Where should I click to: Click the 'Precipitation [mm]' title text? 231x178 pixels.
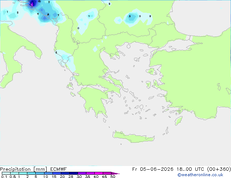[24, 169]
